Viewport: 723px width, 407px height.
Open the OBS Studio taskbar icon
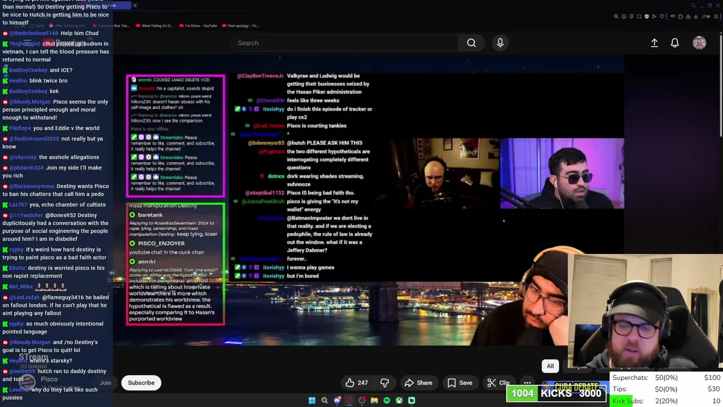(x=362, y=400)
